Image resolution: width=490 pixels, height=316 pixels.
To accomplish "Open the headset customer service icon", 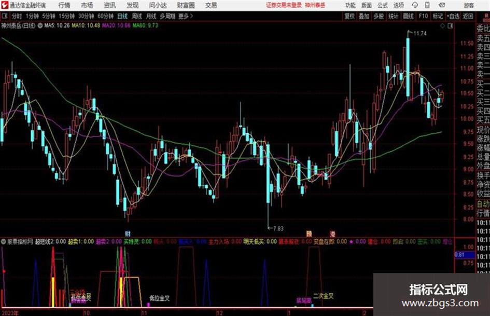I will click(415, 5).
